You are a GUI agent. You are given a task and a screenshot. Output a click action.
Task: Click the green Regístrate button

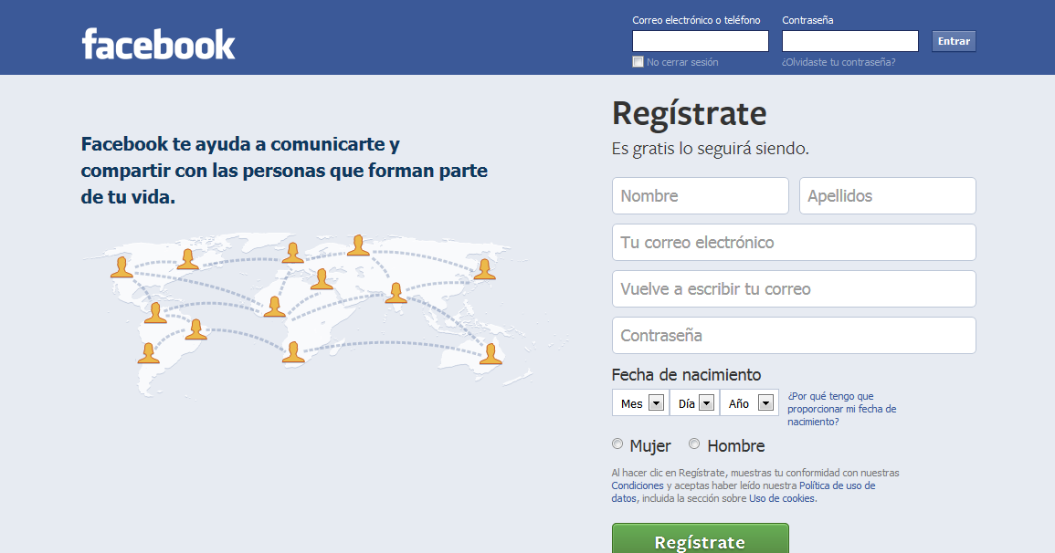pos(700,539)
